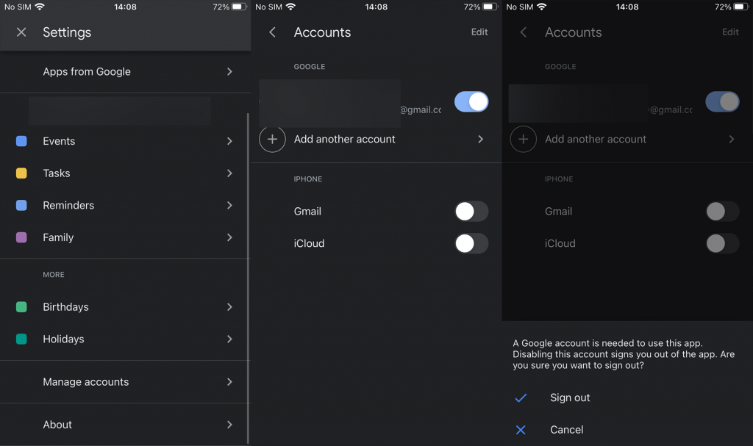
Task: Tap the Settings list scrollbar
Action: pyautogui.click(x=248, y=278)
